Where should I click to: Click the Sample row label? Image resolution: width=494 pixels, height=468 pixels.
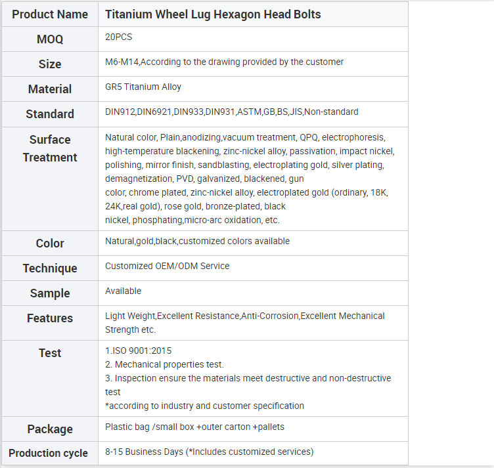point(50,293)
